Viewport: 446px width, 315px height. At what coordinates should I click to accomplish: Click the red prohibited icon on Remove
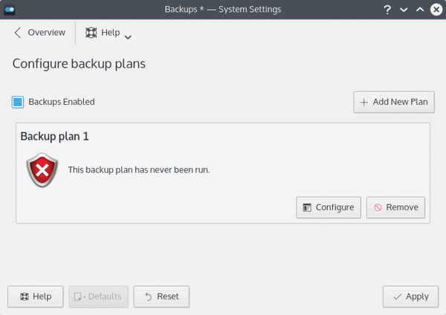point(378,207)
